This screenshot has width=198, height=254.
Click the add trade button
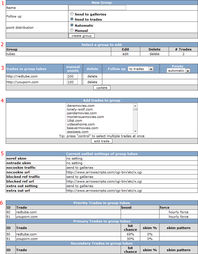pyautogui.click(x=102, y=141)
